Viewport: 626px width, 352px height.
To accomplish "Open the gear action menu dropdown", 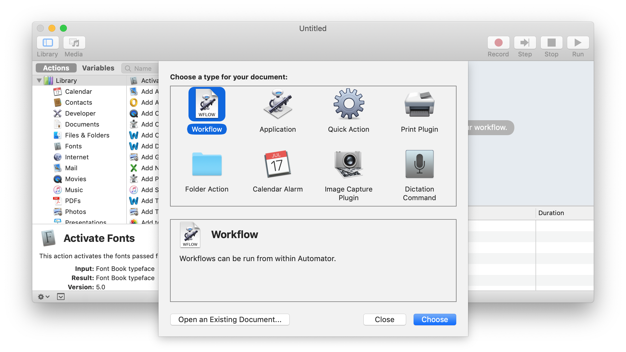I will click(x=44, y=296).
